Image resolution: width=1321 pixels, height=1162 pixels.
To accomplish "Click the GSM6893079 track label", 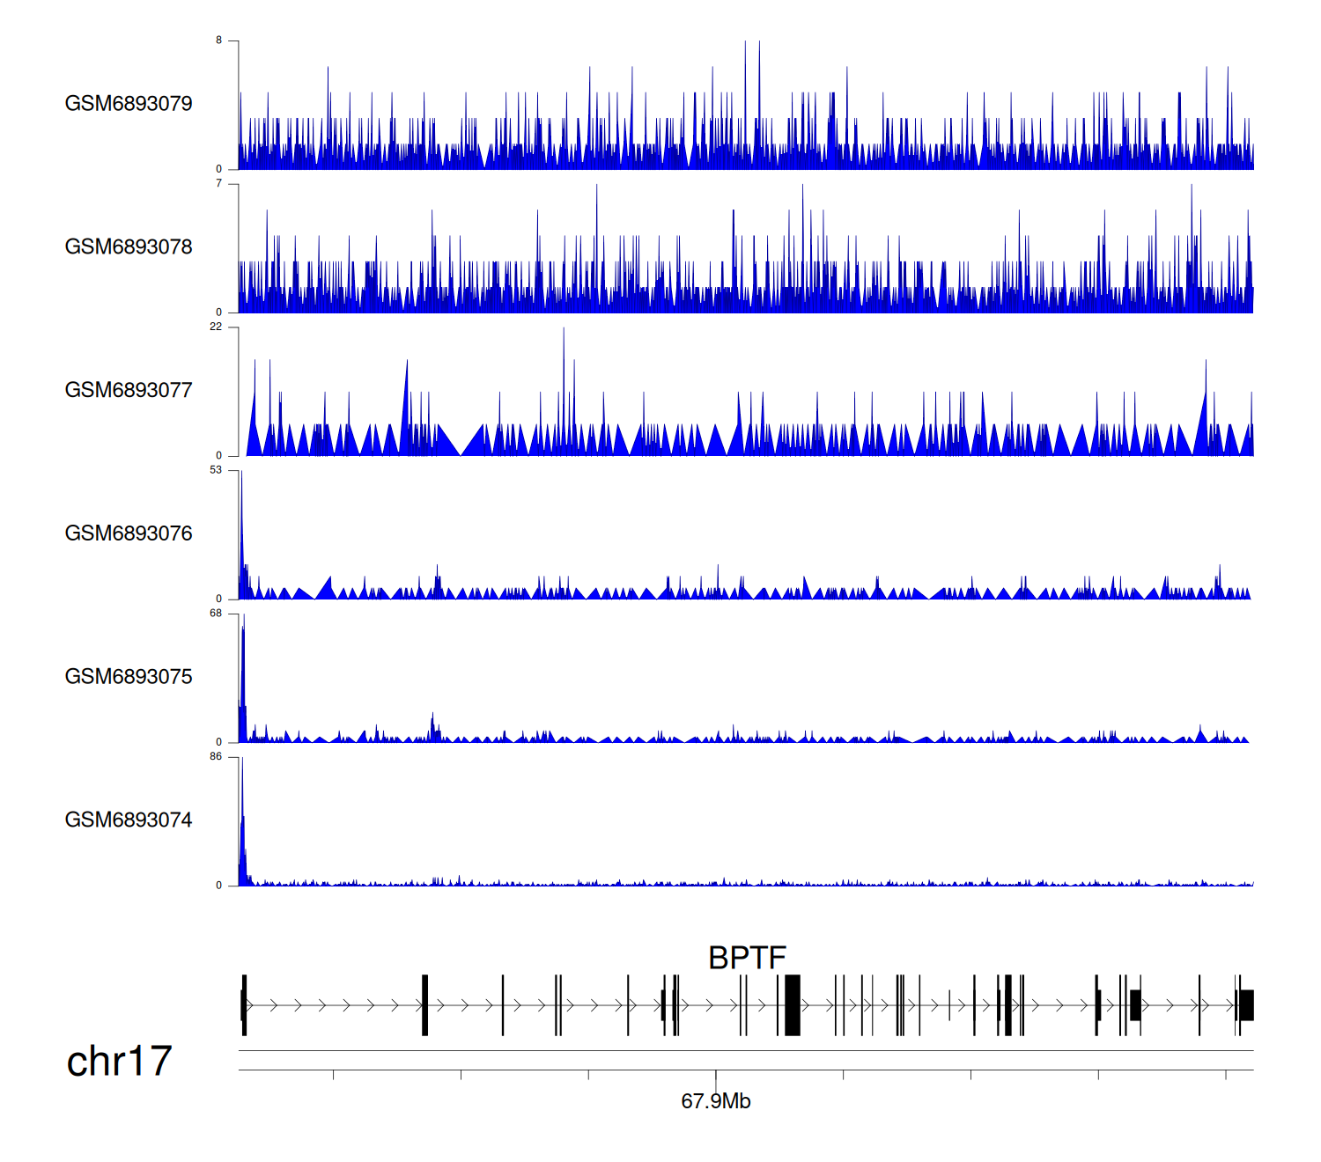I will coord(129,104).
